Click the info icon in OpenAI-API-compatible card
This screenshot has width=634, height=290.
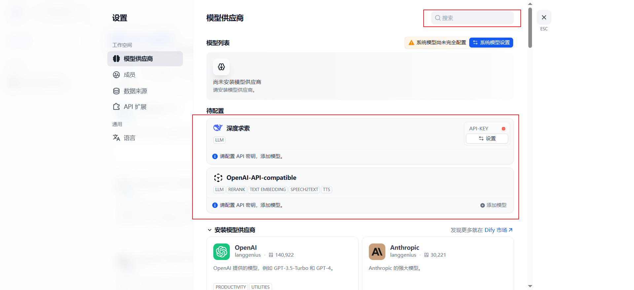215,205
